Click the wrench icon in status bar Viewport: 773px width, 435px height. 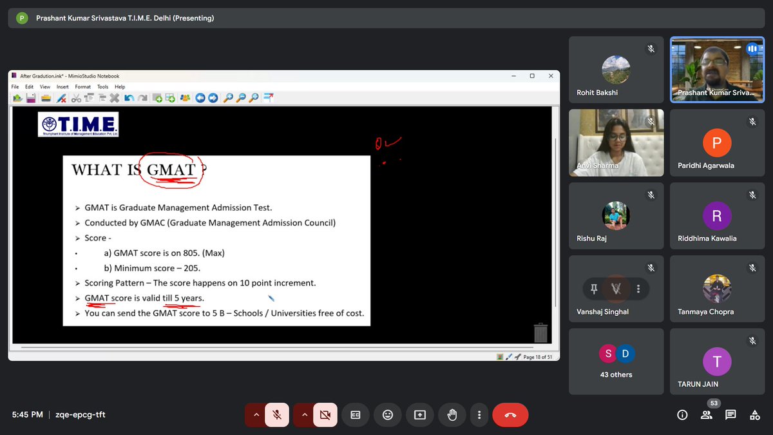[517, 356]
